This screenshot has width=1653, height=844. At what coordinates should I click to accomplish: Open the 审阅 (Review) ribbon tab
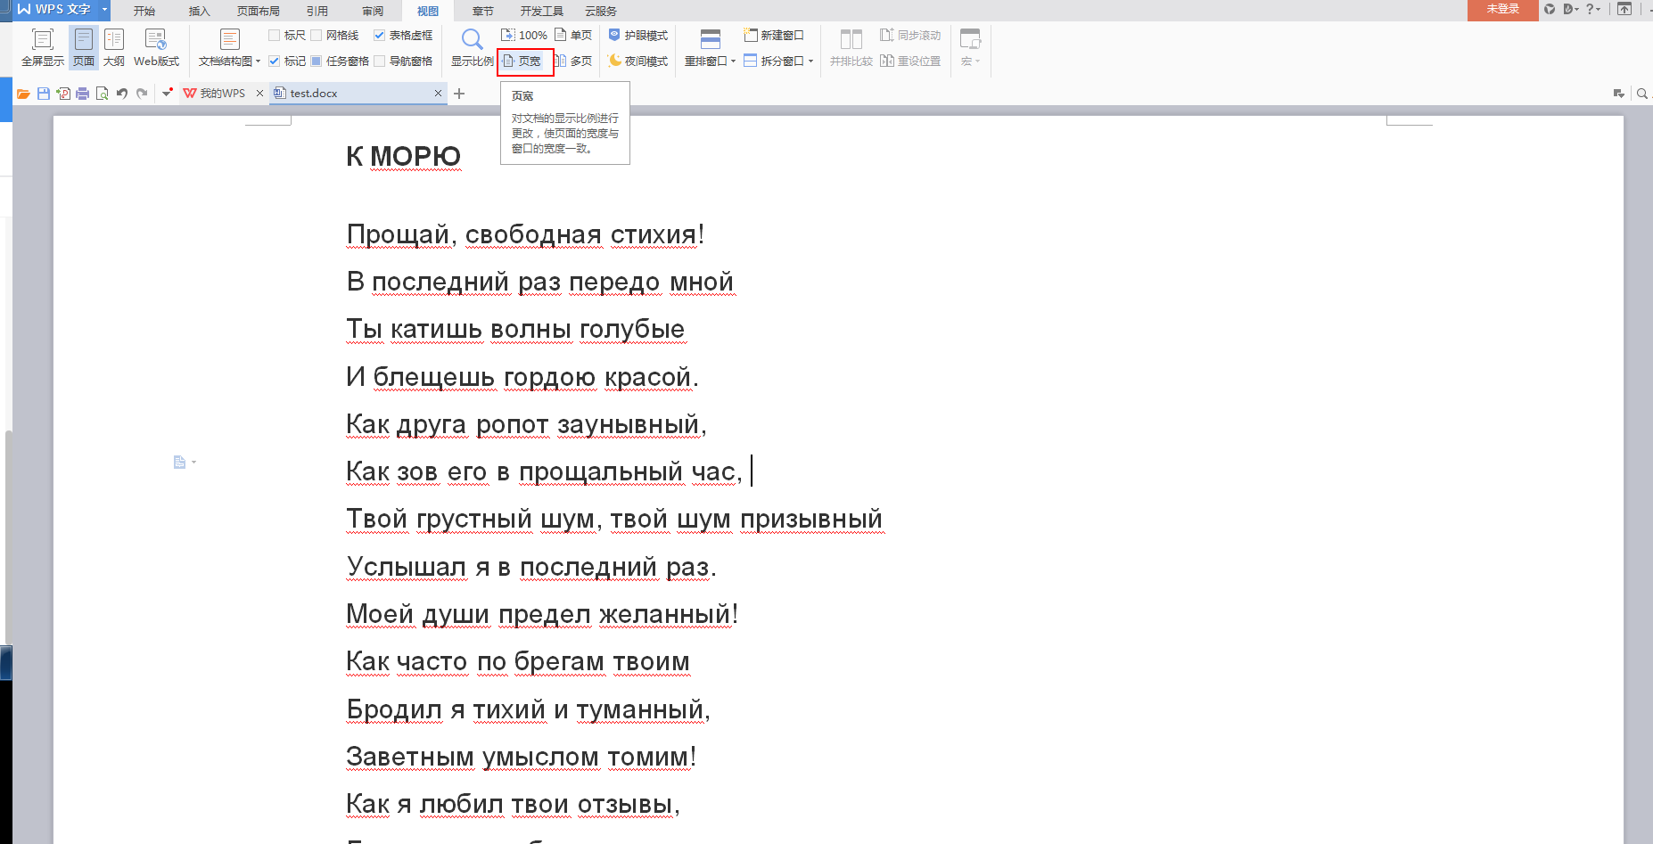tap(373, 11)
